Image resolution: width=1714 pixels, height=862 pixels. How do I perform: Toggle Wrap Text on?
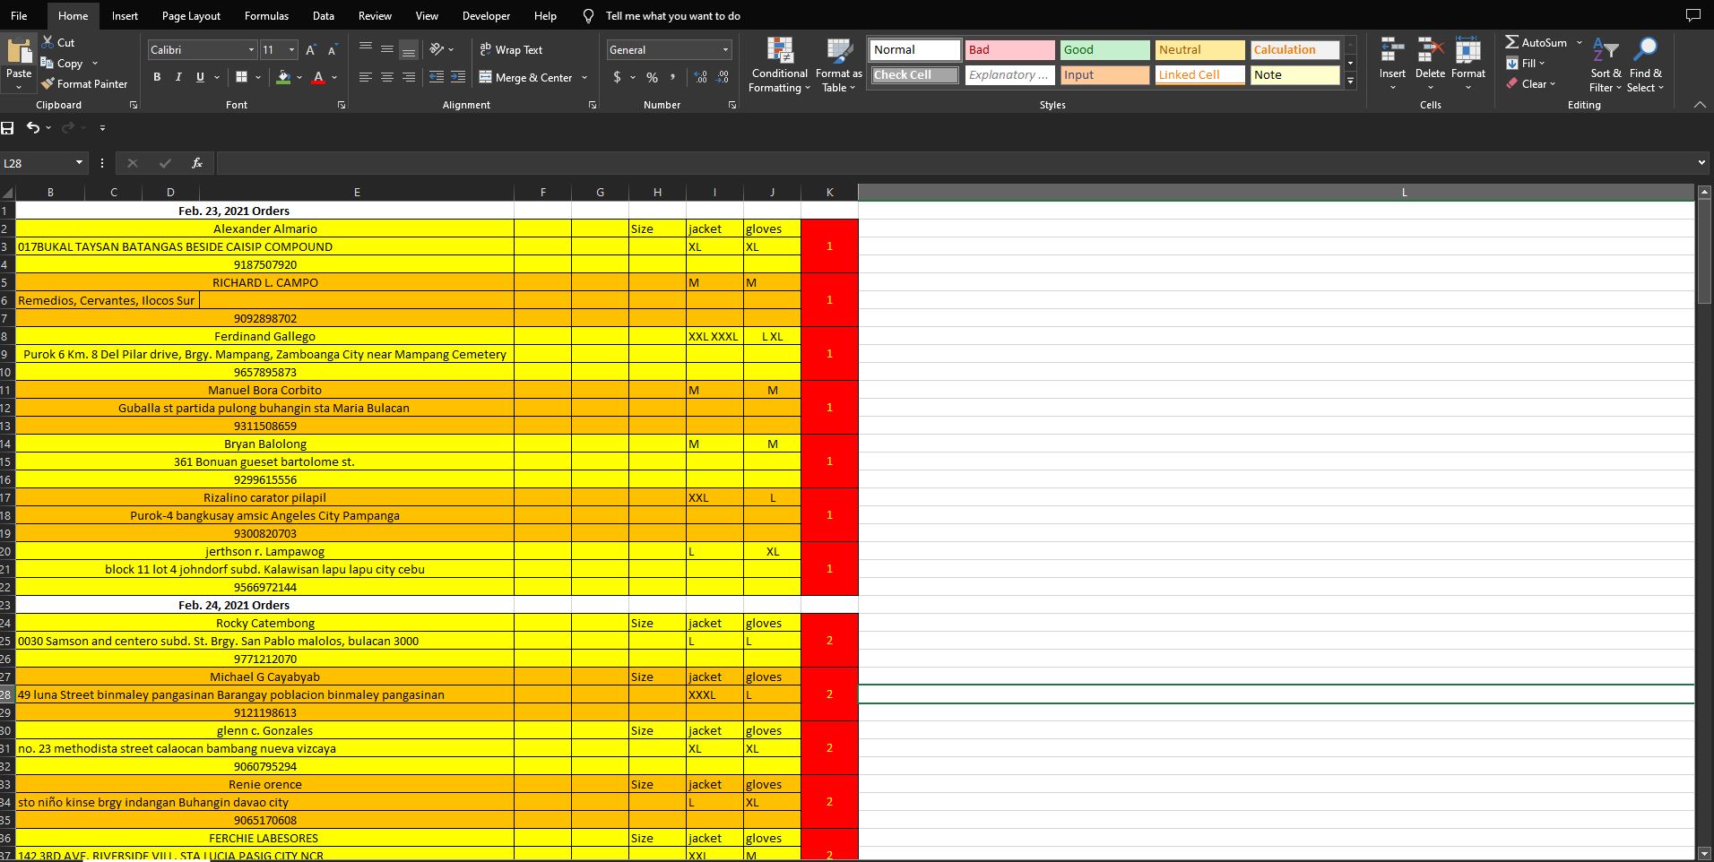[x=511, y=50]
